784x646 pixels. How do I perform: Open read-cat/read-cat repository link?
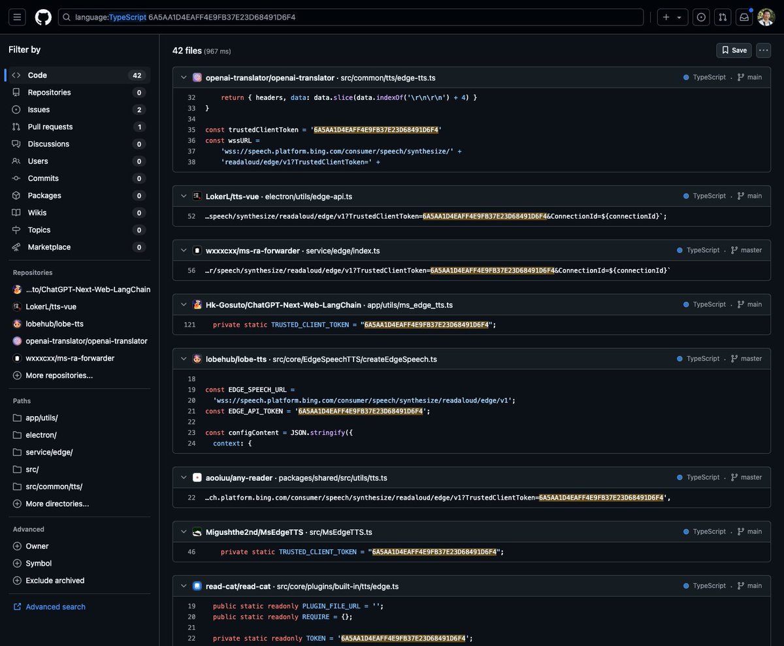tap(238, 586)
